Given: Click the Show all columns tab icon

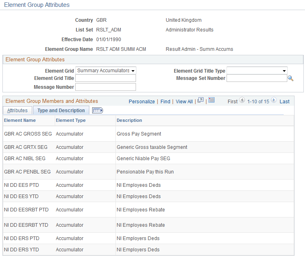Looking at the screenshot, I should point(97,111).
